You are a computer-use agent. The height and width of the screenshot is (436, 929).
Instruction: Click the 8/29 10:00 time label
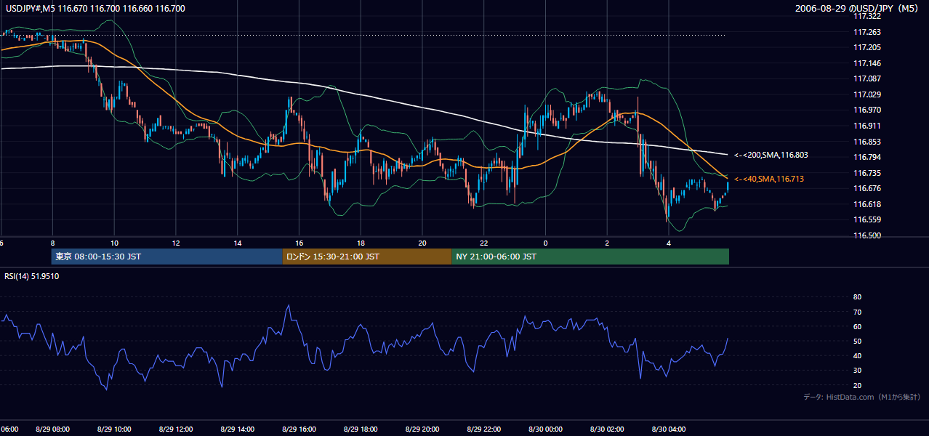114,429
